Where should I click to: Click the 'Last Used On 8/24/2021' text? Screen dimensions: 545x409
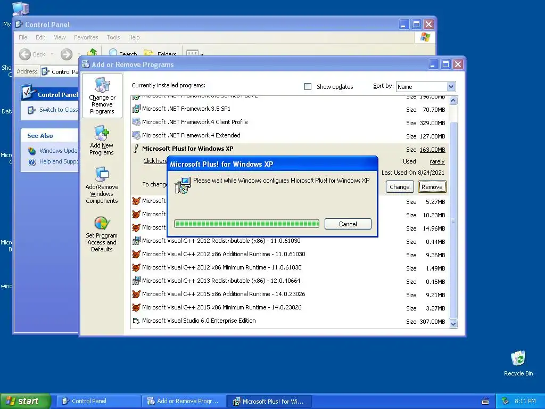[x=413, y=173]
